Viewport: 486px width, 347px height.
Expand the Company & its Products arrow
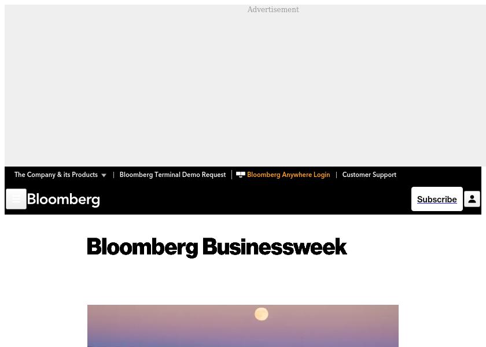click(x=104, y=175)
